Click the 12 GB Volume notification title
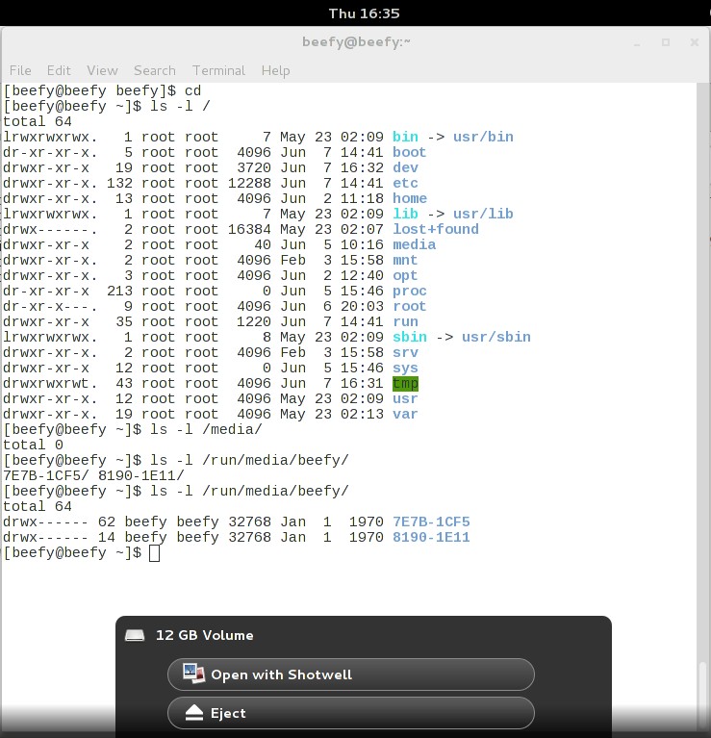Viewport: 711px width, 738px height. tap(204, 635)
